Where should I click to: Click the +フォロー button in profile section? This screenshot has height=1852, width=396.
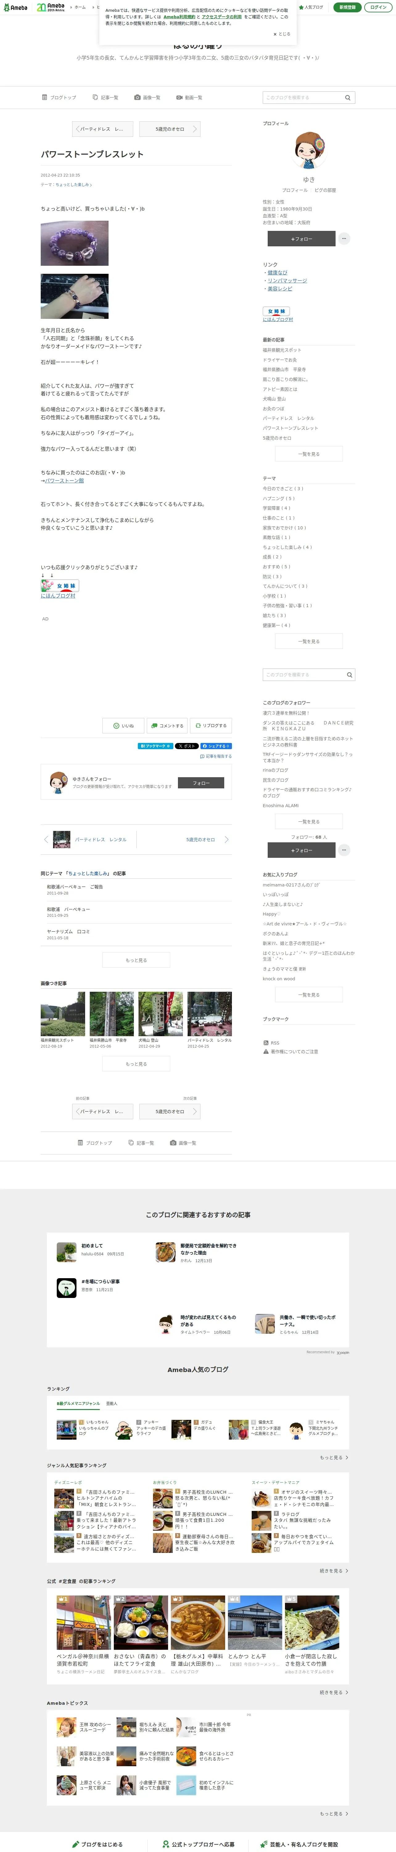[x=302, y=239]
